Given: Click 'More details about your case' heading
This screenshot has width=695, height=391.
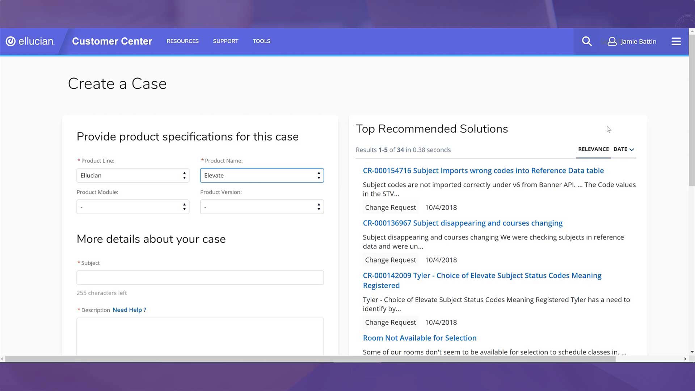Looking at the screenshot, I should pyautogui.click(x=151, y=239).
